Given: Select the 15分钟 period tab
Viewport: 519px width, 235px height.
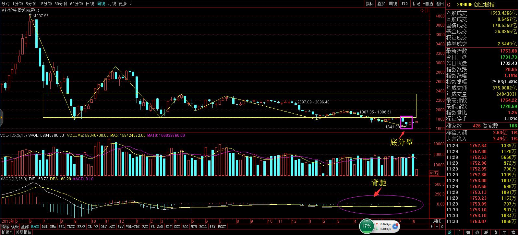Looking at the screenshot, I should pyautogui.click(x=45, y=4).
